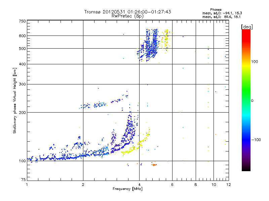The height and width of the screenshot is (201, 269).
Task: Click the y-axis tick label '75'
Action: (x=24, y=180)
